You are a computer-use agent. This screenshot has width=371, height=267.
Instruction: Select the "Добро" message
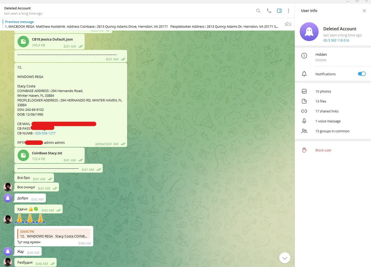(30, 198)
